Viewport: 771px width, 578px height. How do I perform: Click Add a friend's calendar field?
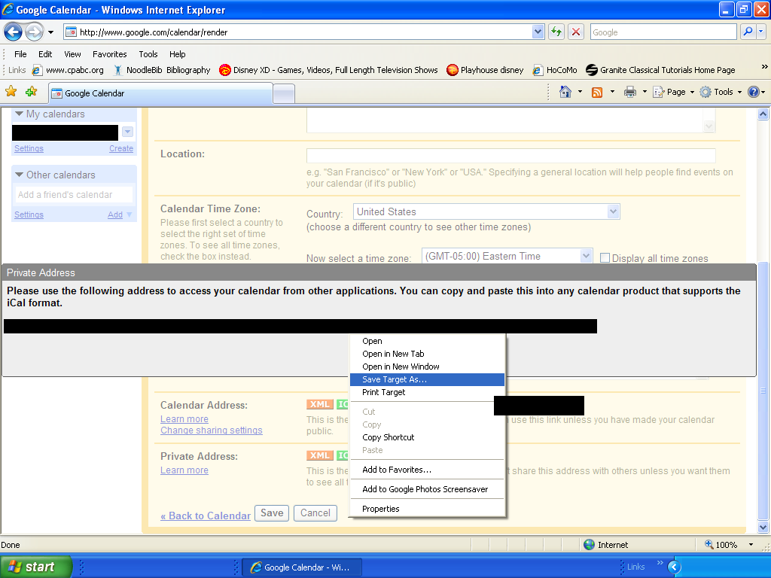(74, 195)
